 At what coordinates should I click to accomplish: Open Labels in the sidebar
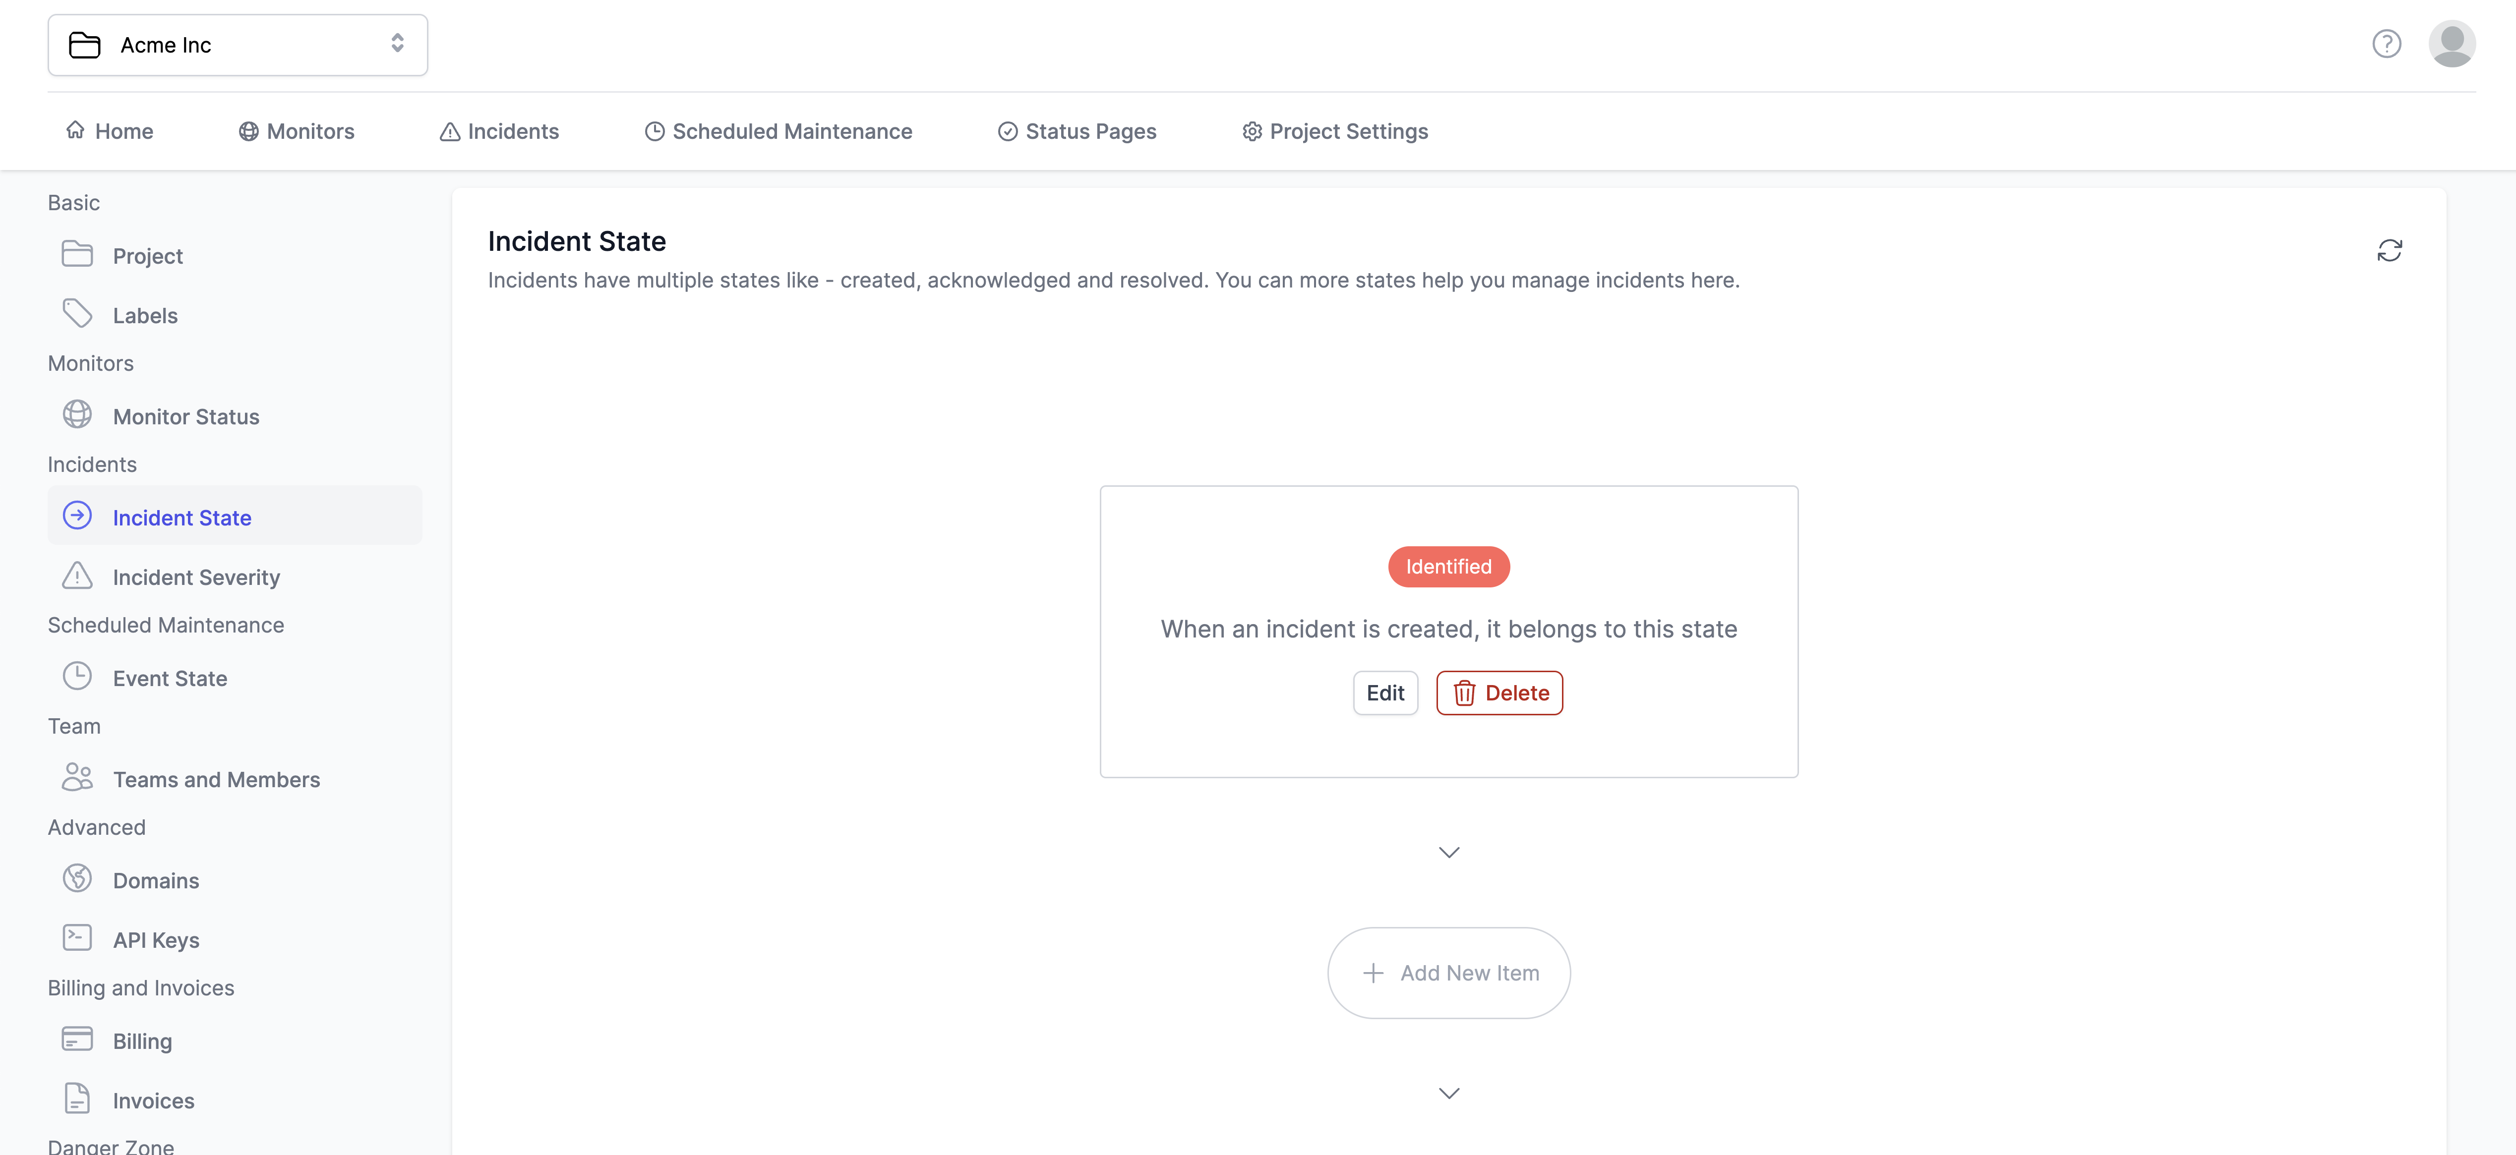click(x=235, y=315)
